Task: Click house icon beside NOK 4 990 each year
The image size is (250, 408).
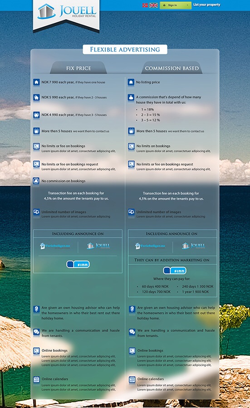Action: [36, 115]
